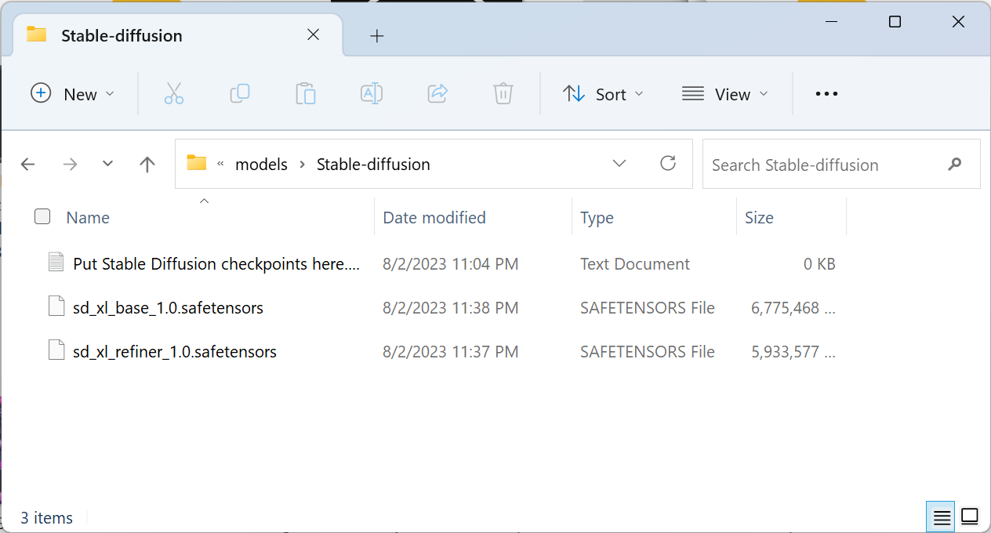Go forward with the right arrow

(70, 164)
